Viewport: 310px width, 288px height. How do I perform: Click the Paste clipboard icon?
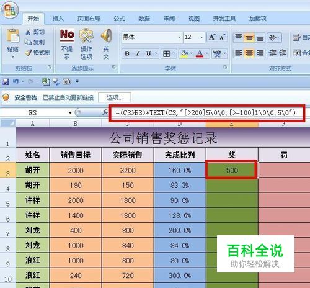tap(13, 36)
